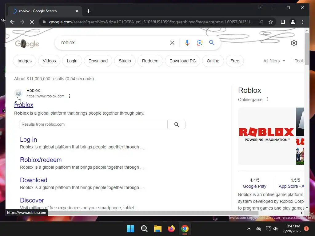This screenshot has height=236, width=315.
Task: Open the tab search dropdown arrow
Action: [260, 8]
